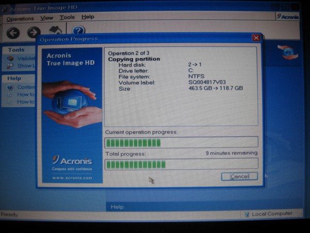Click the Ready status bar text

(x=9, y=214)
